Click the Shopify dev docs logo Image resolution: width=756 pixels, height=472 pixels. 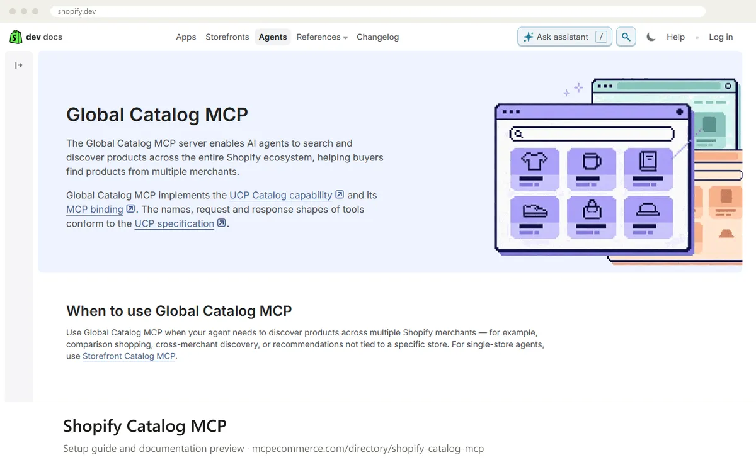(36, 37)
